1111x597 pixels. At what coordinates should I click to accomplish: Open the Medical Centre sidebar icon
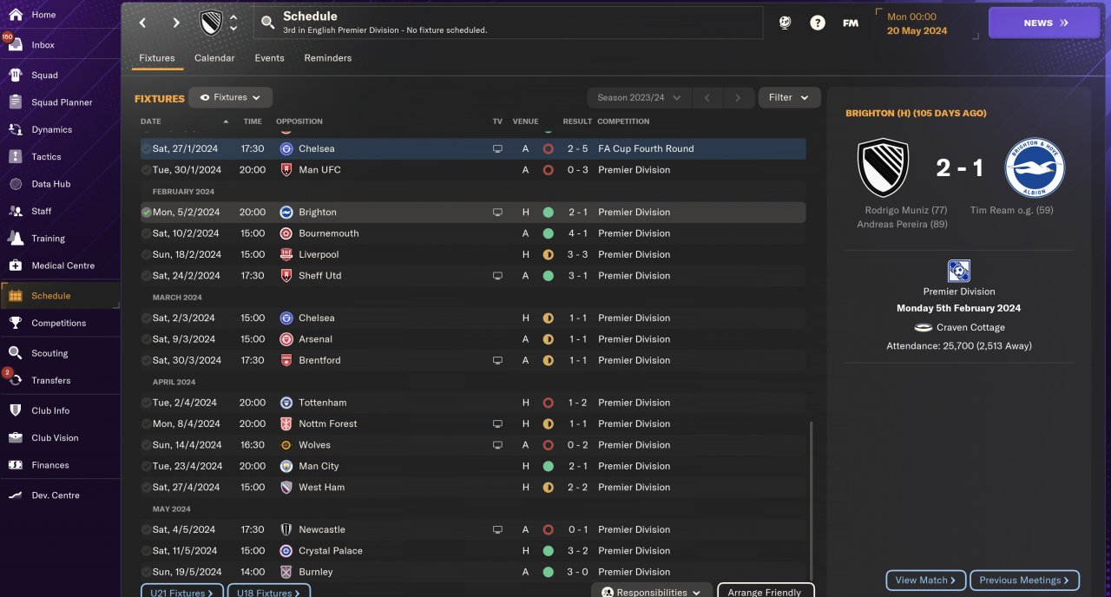[16, 266]
